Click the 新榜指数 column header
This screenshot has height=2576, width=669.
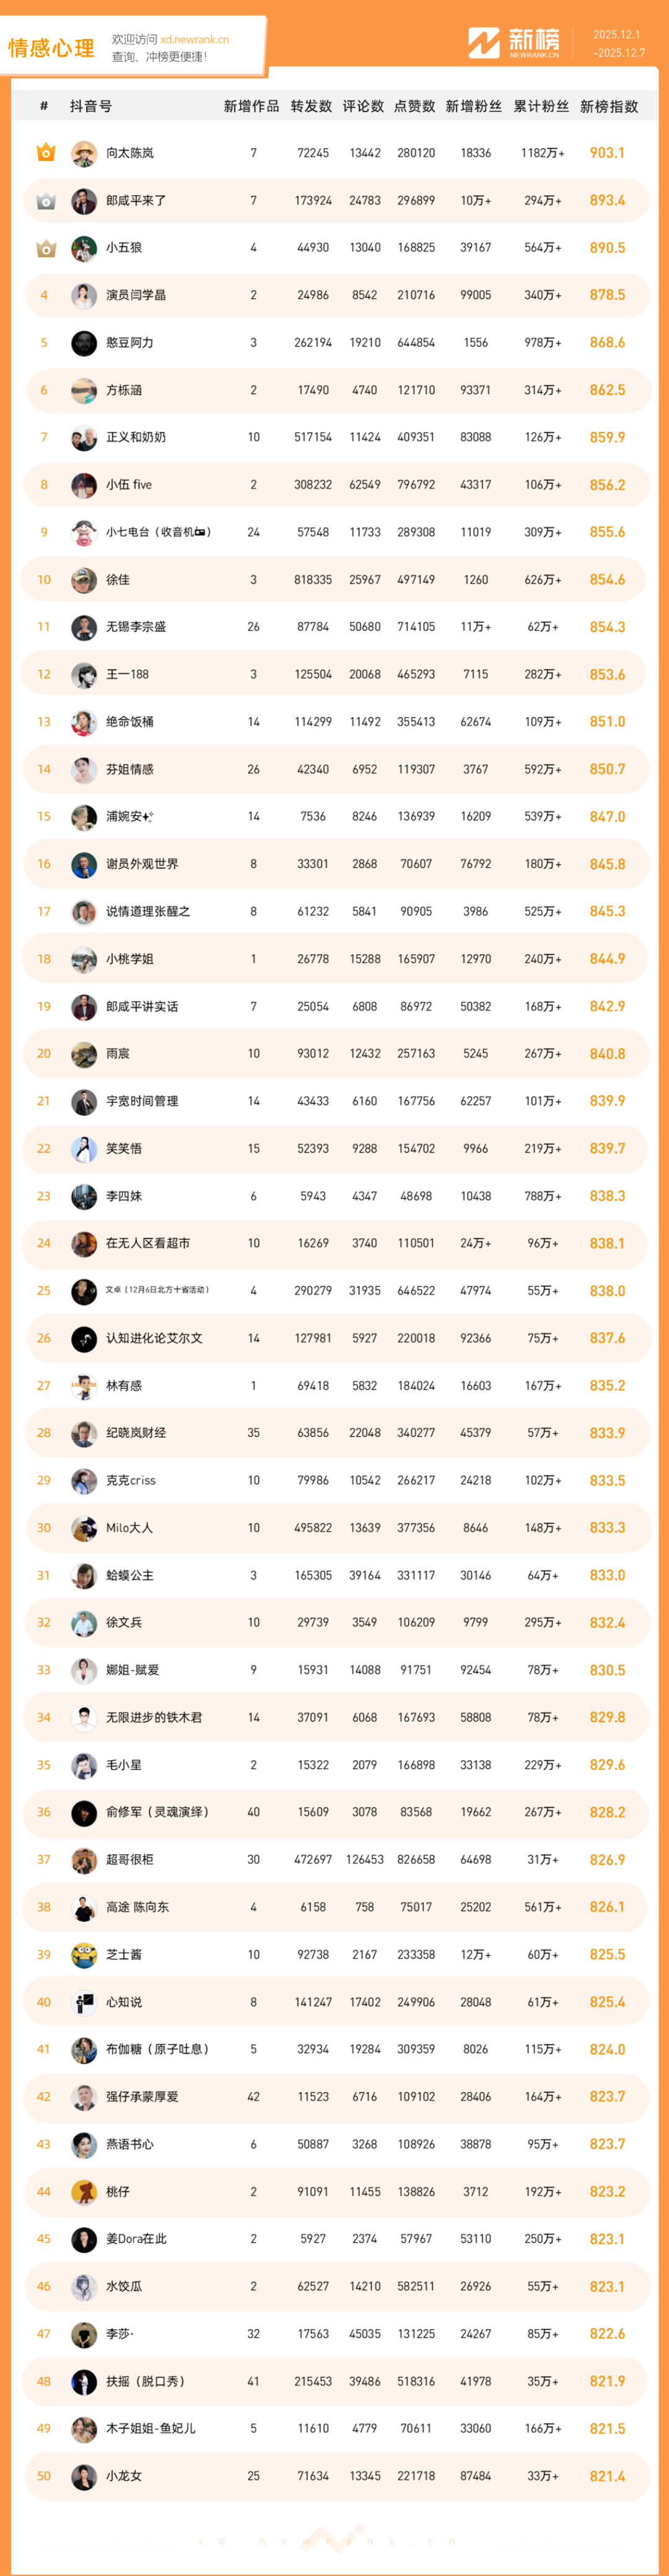[x=608, y=106]
